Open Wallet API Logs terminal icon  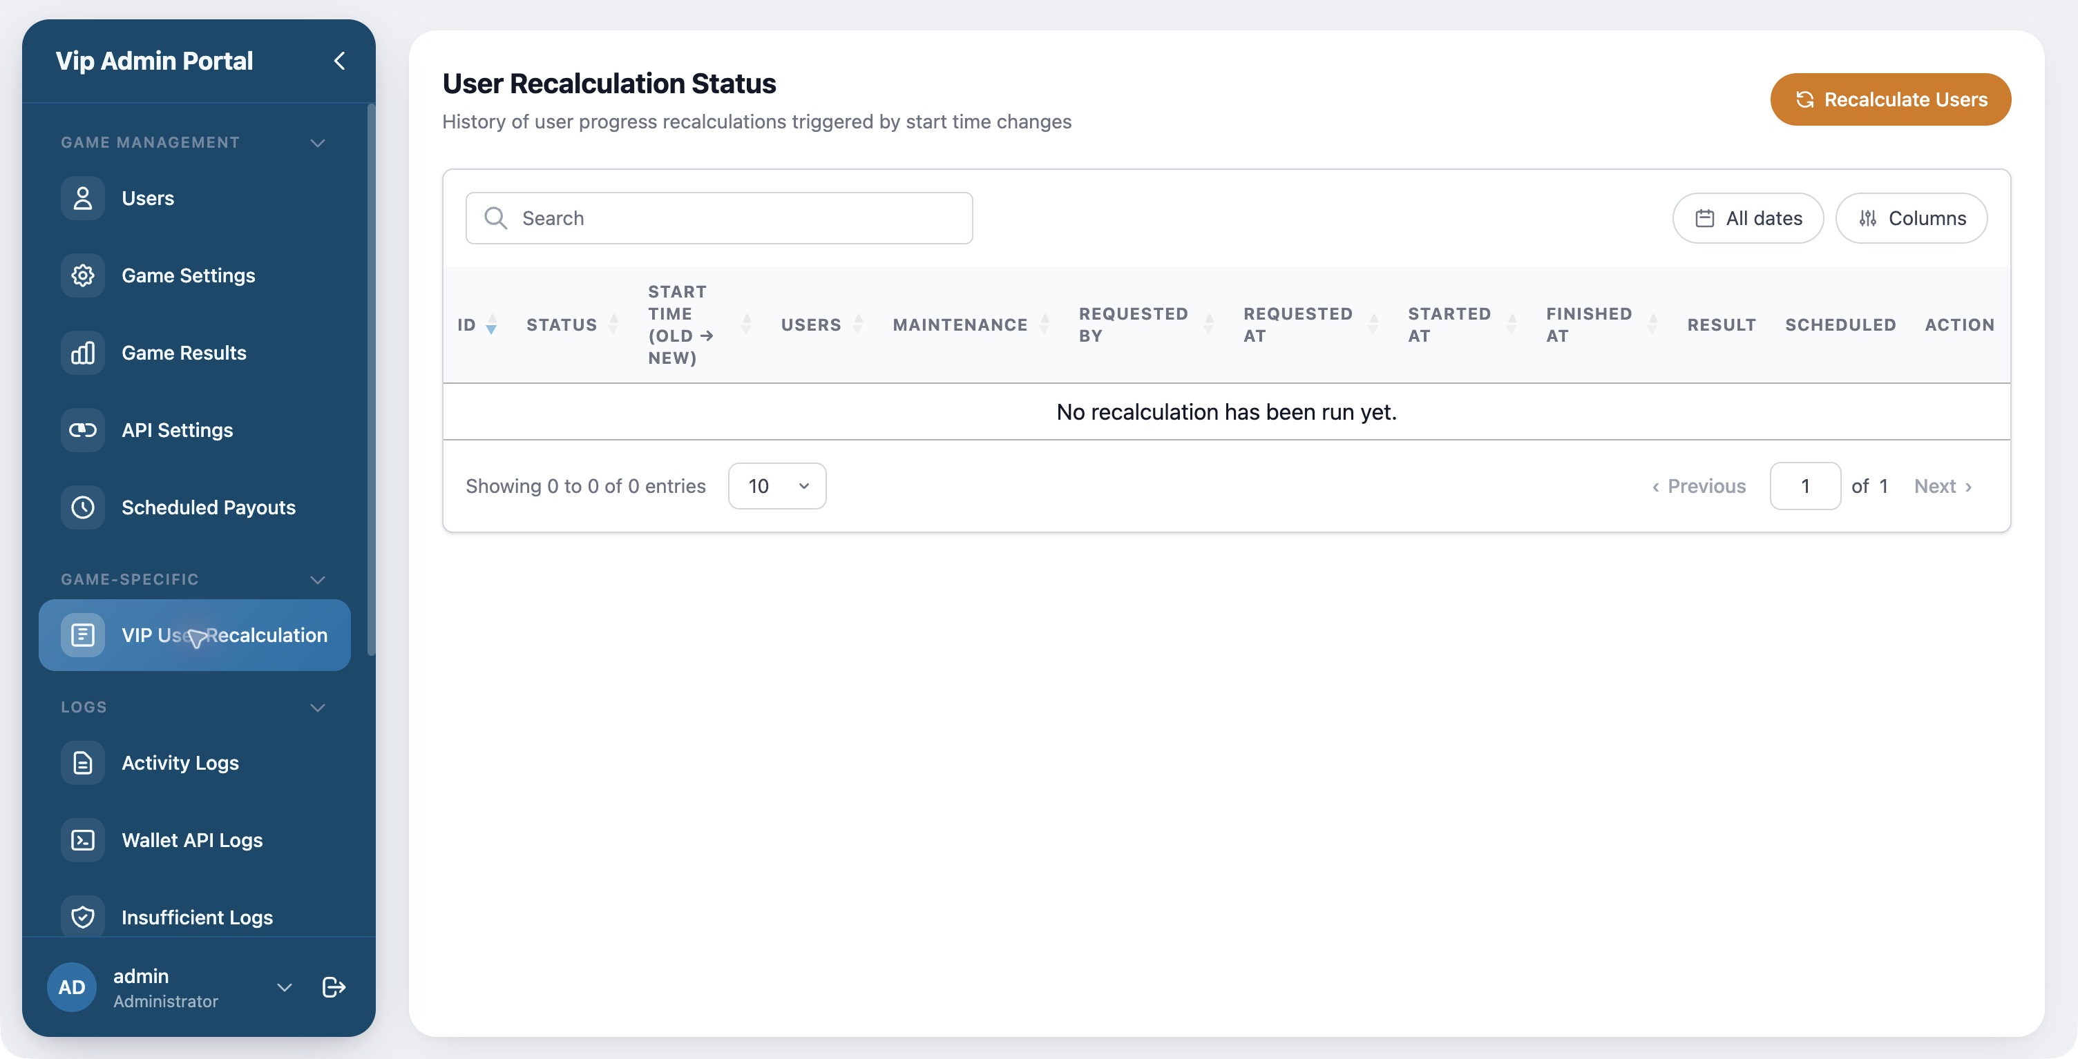82,839
